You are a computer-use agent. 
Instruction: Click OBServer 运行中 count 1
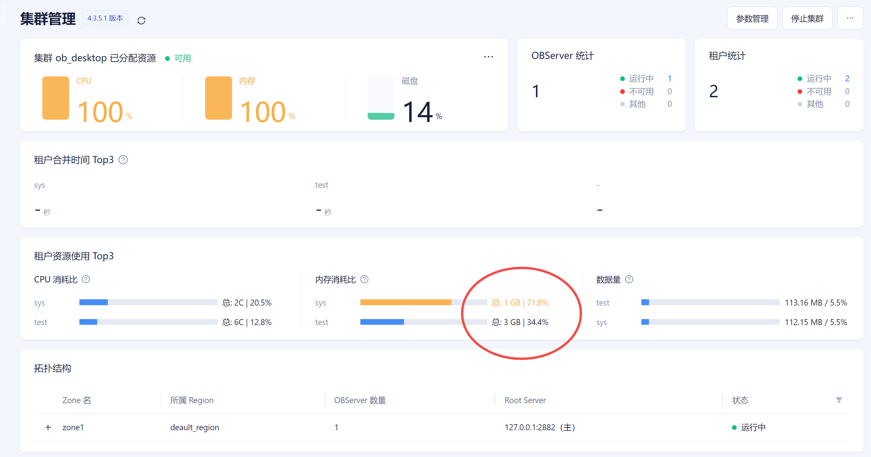pyautogui.click(x=669, y=79)
